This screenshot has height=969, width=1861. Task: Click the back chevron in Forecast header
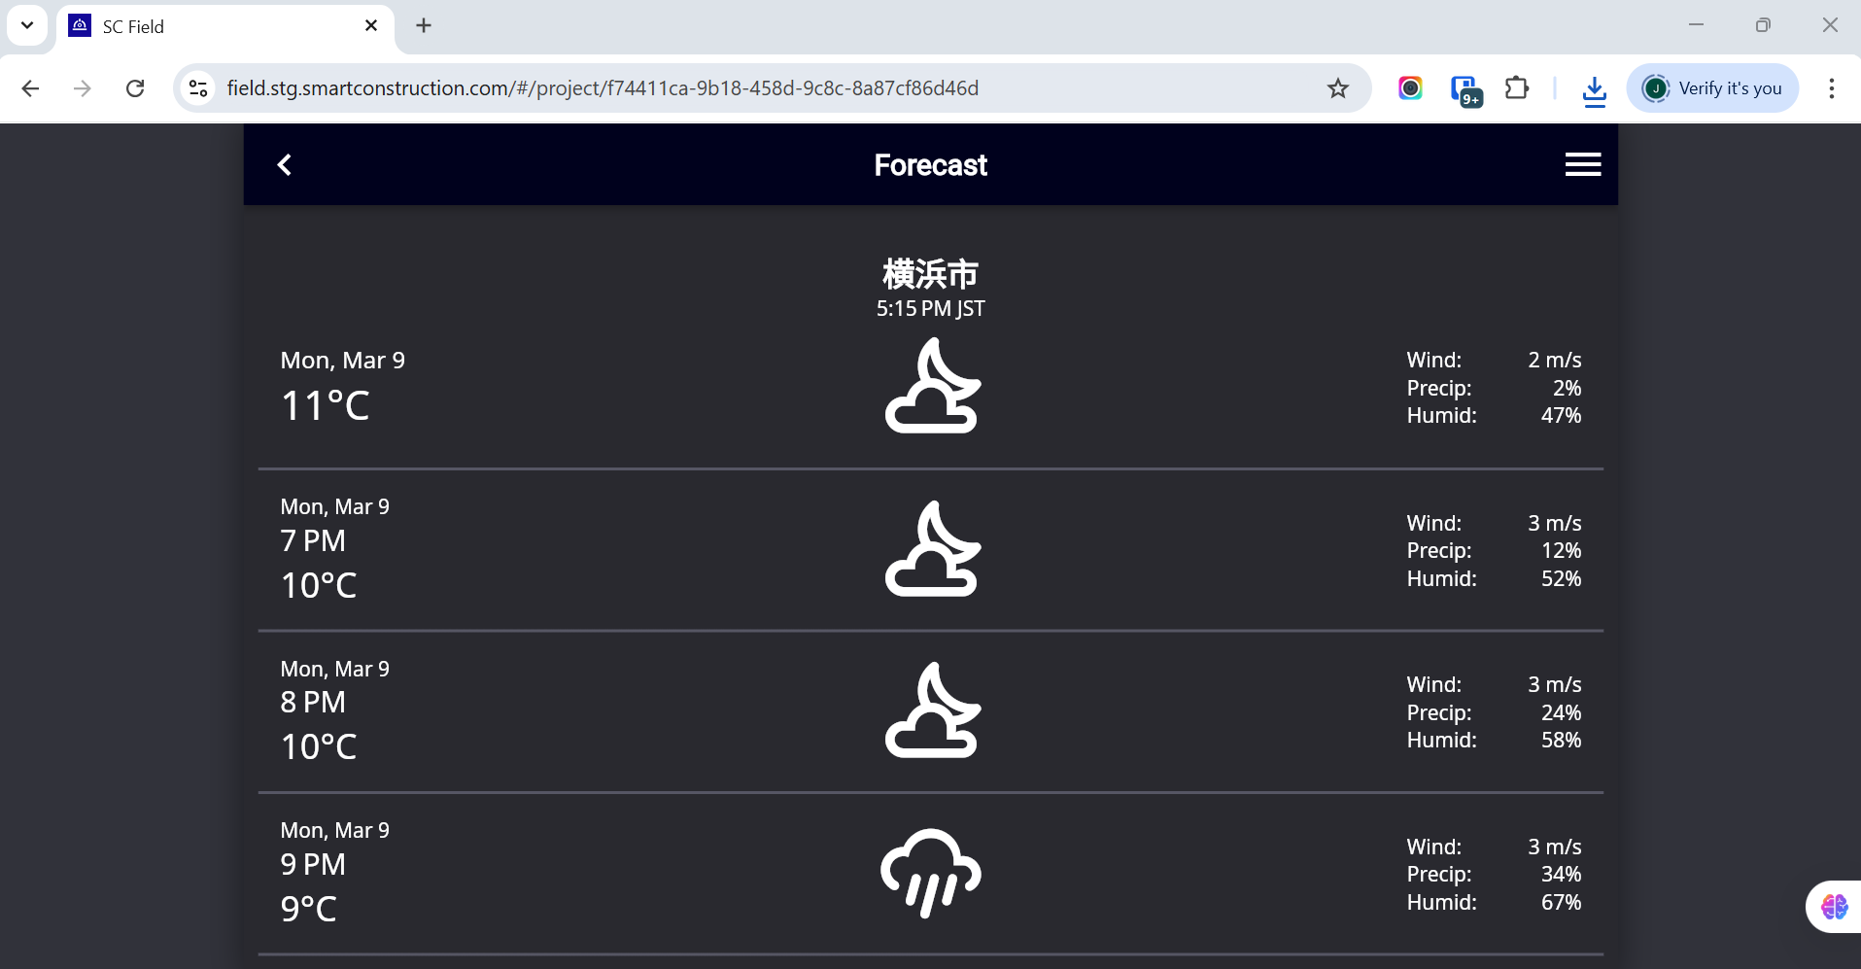coord(284,165)
